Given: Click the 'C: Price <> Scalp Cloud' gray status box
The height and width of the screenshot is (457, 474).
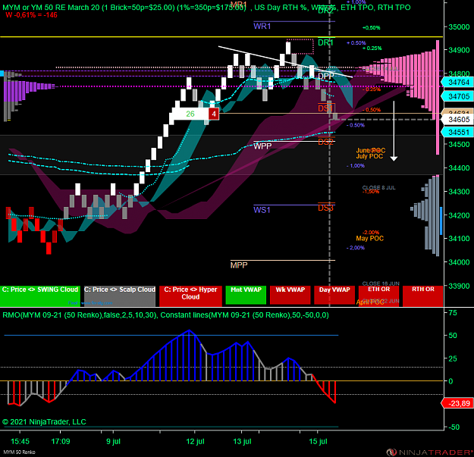Looking at the screenshot, I should tap(119, 296).
